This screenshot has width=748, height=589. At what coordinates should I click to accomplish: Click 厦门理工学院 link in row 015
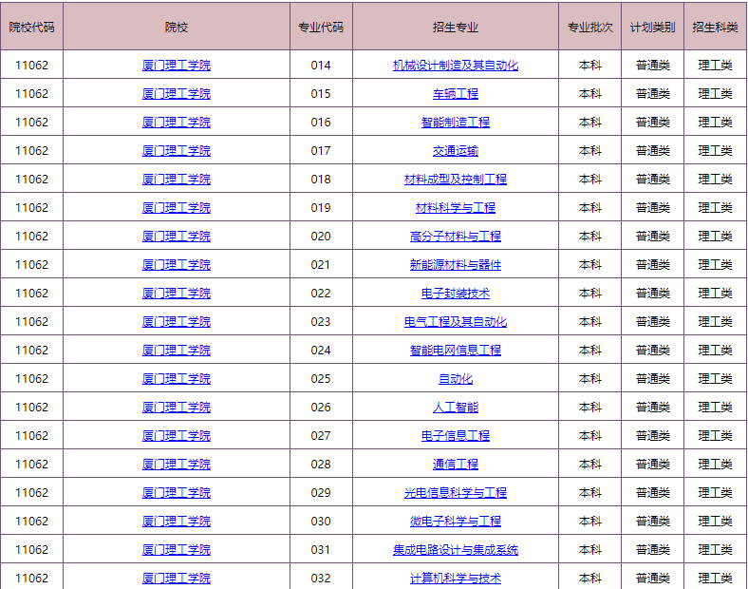[176, 94]
